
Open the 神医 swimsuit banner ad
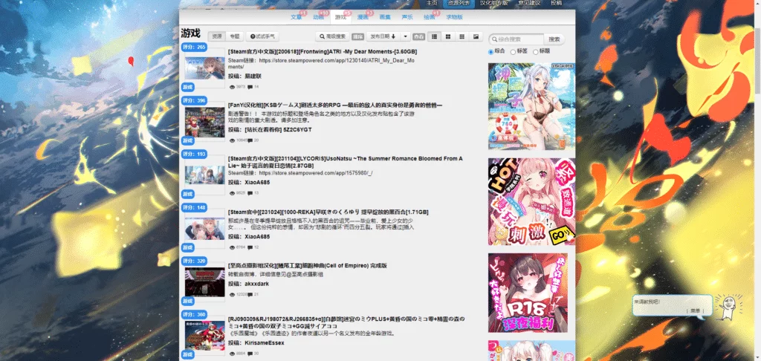pos(531,106)
